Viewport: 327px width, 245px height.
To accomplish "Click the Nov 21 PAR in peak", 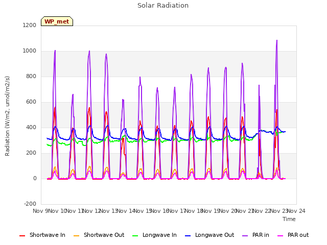I will tap(242, 63).
